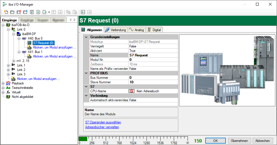Click the save disk toolbar icon
The height and width of the screenshot is (145, 277).
click(31, 12)
